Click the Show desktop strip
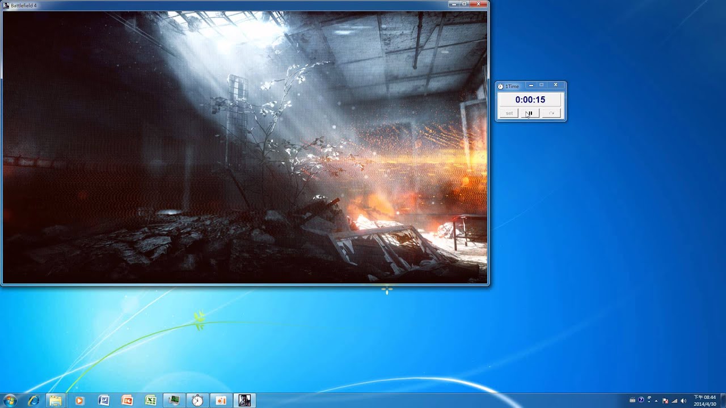 pyautogui.click(x=723, y=400)
